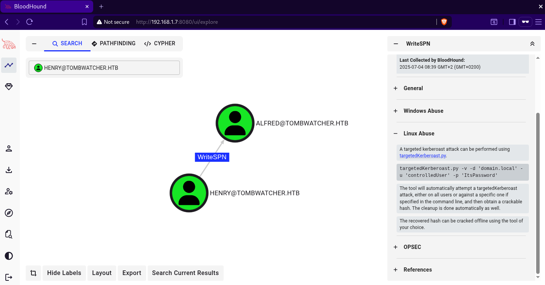
Task: Switch to the Cypher tab
Action: tap(160, 43)
